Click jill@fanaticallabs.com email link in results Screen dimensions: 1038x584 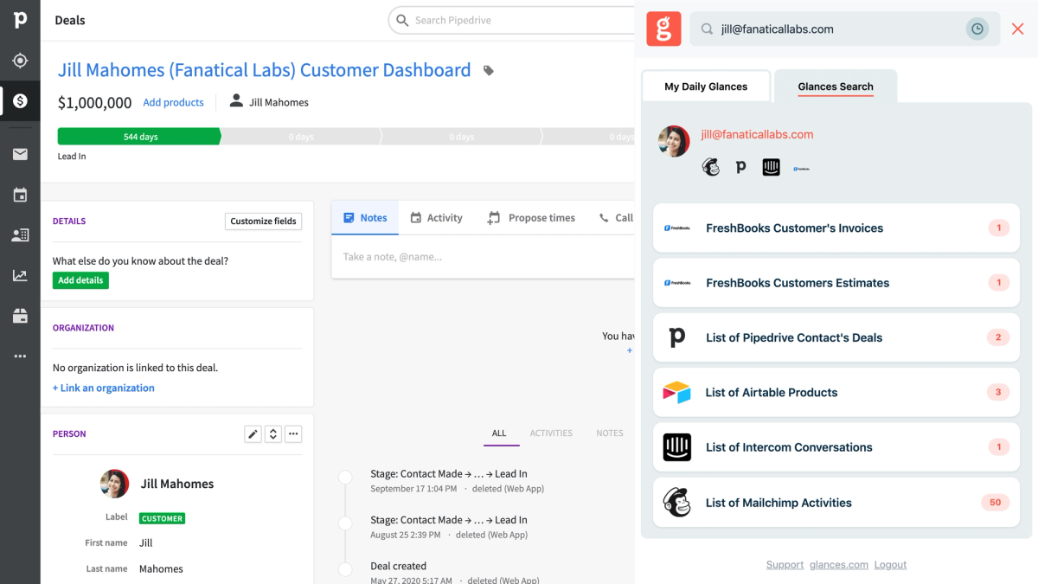click(757, 134)
